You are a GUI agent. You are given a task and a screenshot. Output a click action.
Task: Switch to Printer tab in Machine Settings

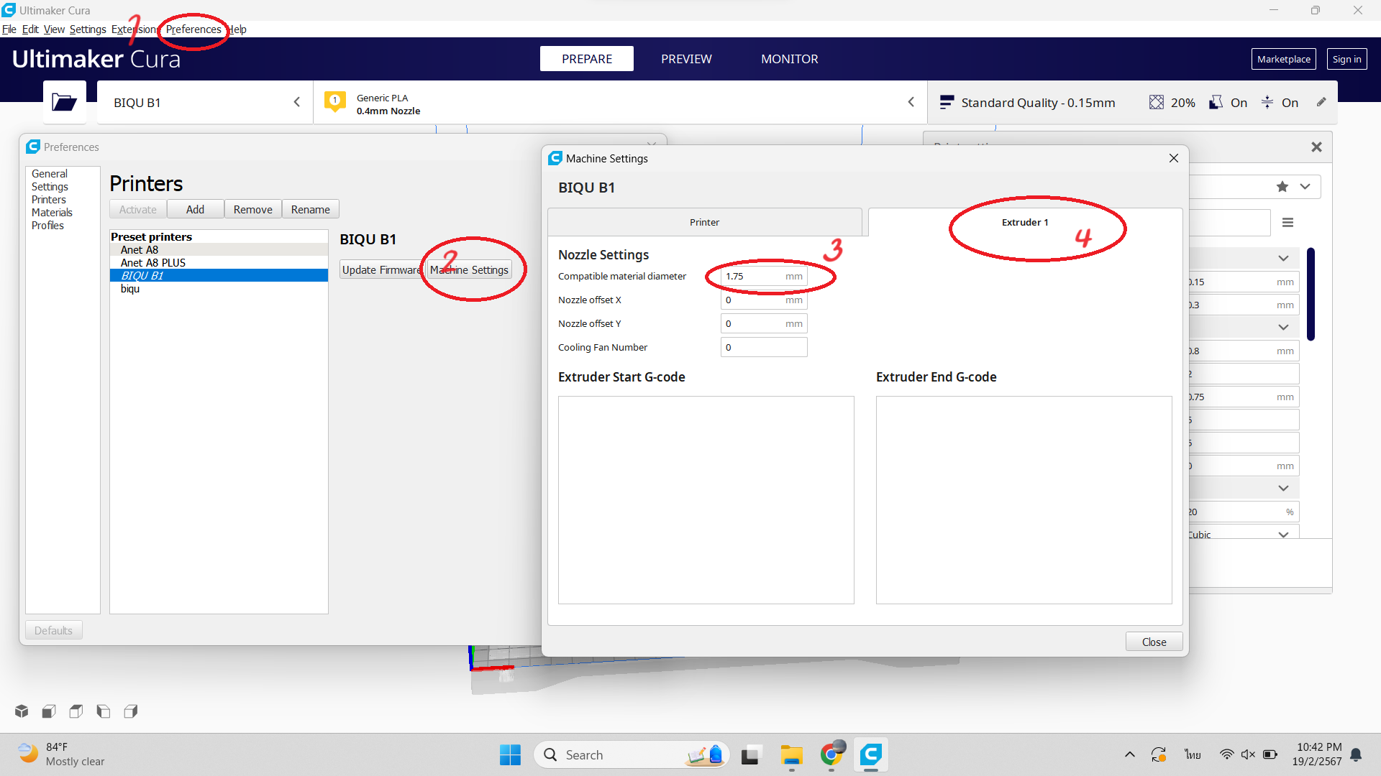click(x=704, y=222)
